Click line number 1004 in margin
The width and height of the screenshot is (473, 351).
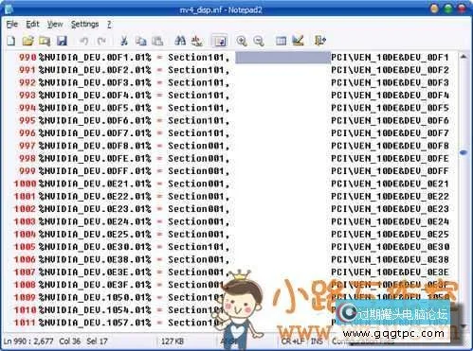click(25, 235)
